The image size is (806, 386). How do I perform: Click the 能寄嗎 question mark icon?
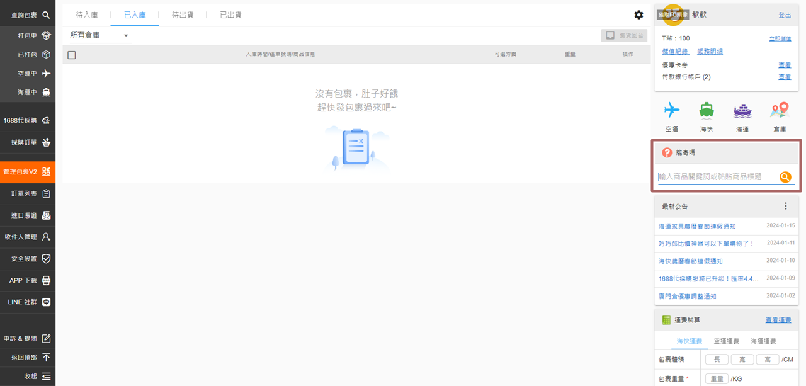tap(667, 152)
